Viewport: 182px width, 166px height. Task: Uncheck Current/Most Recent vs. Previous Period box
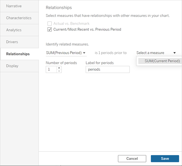[x=49, y=30]
